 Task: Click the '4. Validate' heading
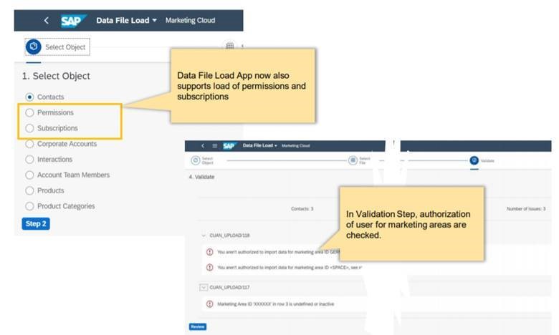pyautogui.click(x=201, y=177)
